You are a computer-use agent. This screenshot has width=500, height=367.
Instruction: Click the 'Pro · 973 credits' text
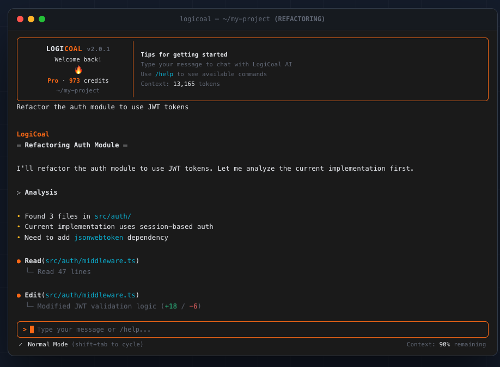78,81
